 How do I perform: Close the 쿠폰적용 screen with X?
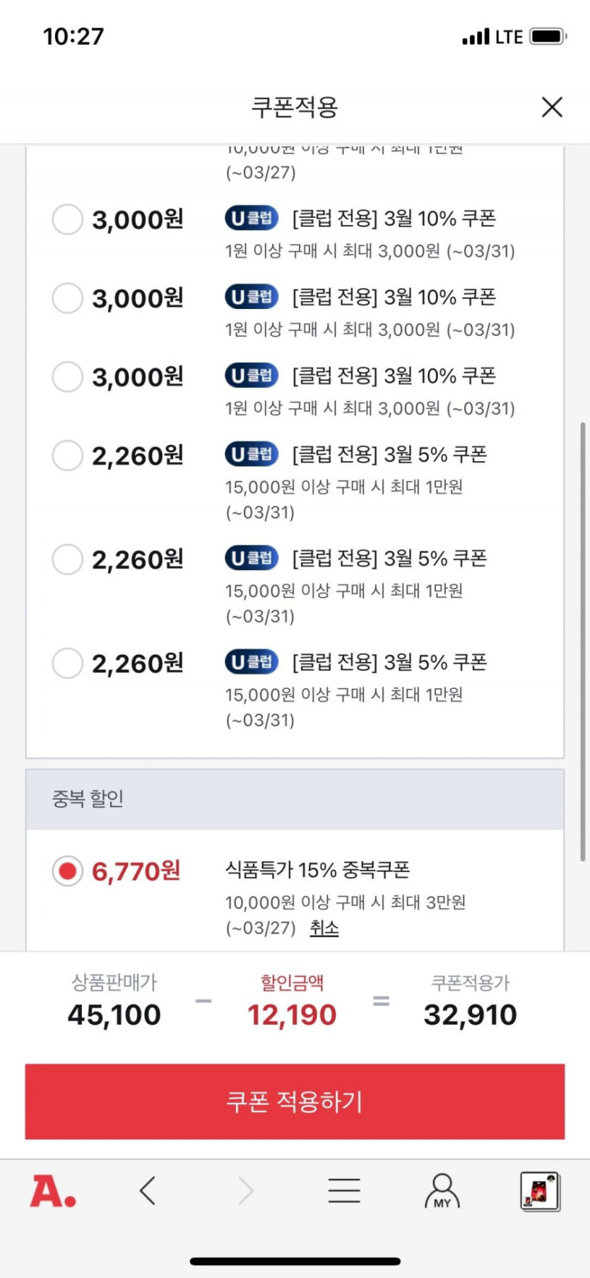[x=552, y=107]
